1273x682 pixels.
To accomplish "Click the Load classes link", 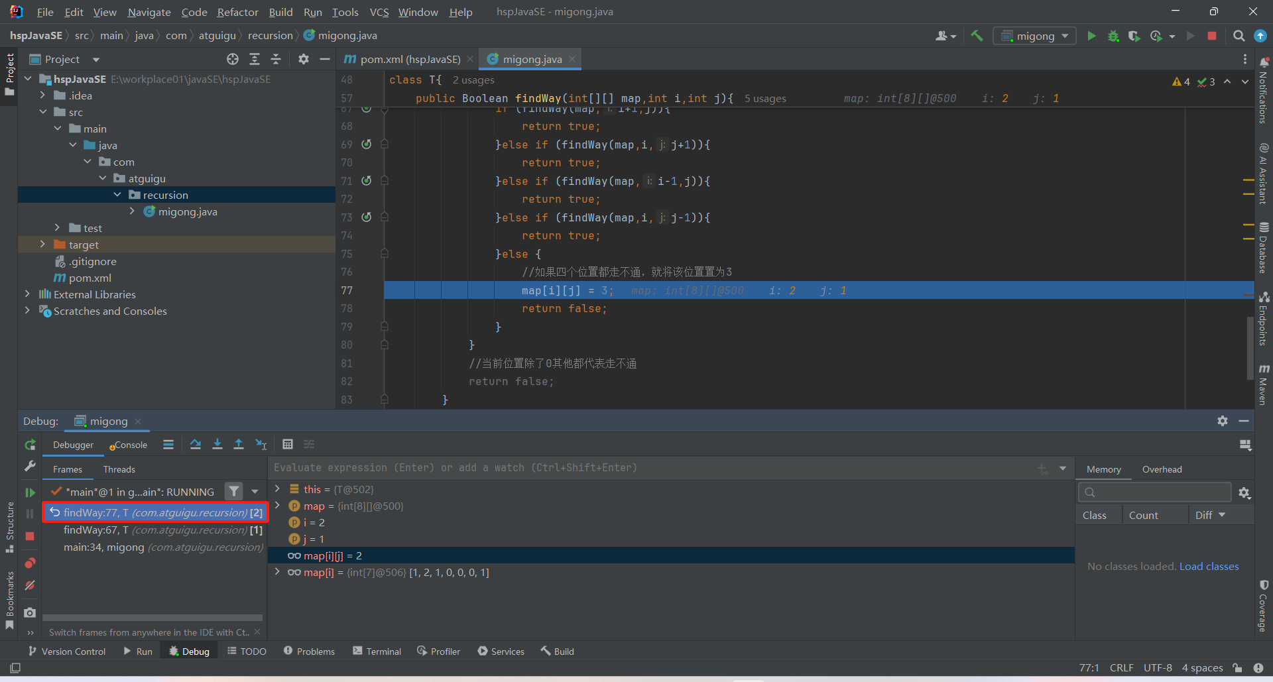I will (1209, 566).
